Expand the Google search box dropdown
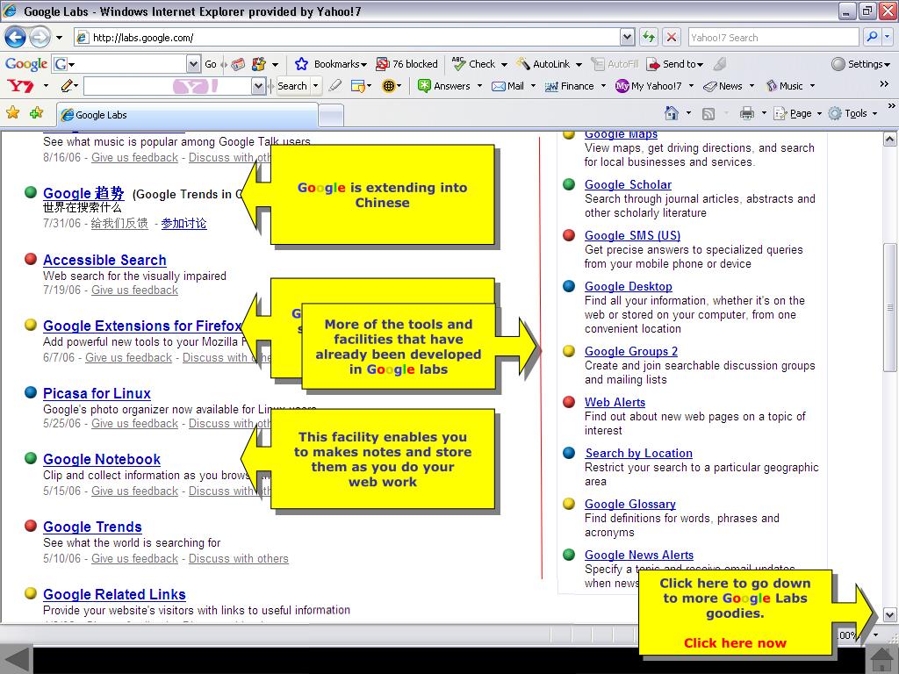Screen dimensions: 899x674 (194, 63)
